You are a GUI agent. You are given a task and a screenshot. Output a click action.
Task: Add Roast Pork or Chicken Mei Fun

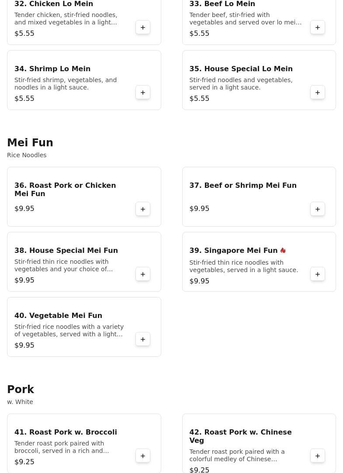click(143, 209)
